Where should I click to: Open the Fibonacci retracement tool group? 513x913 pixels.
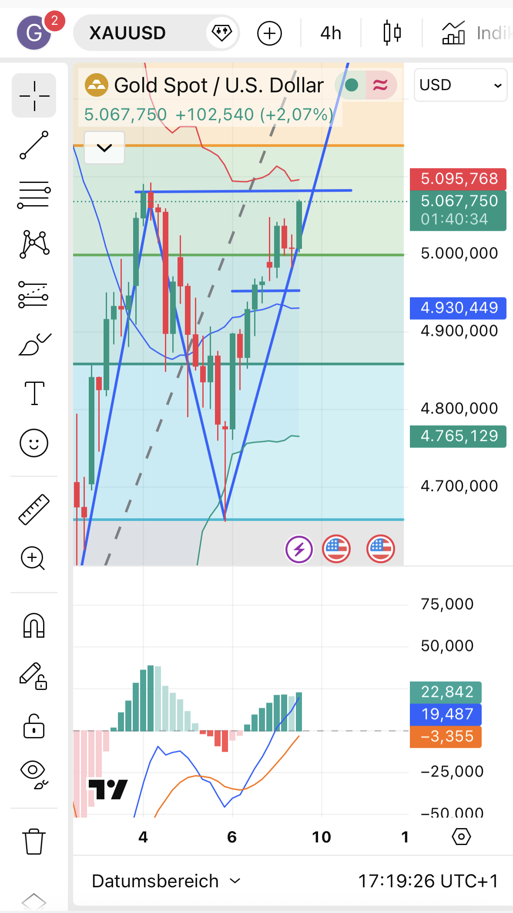pyautogui.click(x=34, y=195)
